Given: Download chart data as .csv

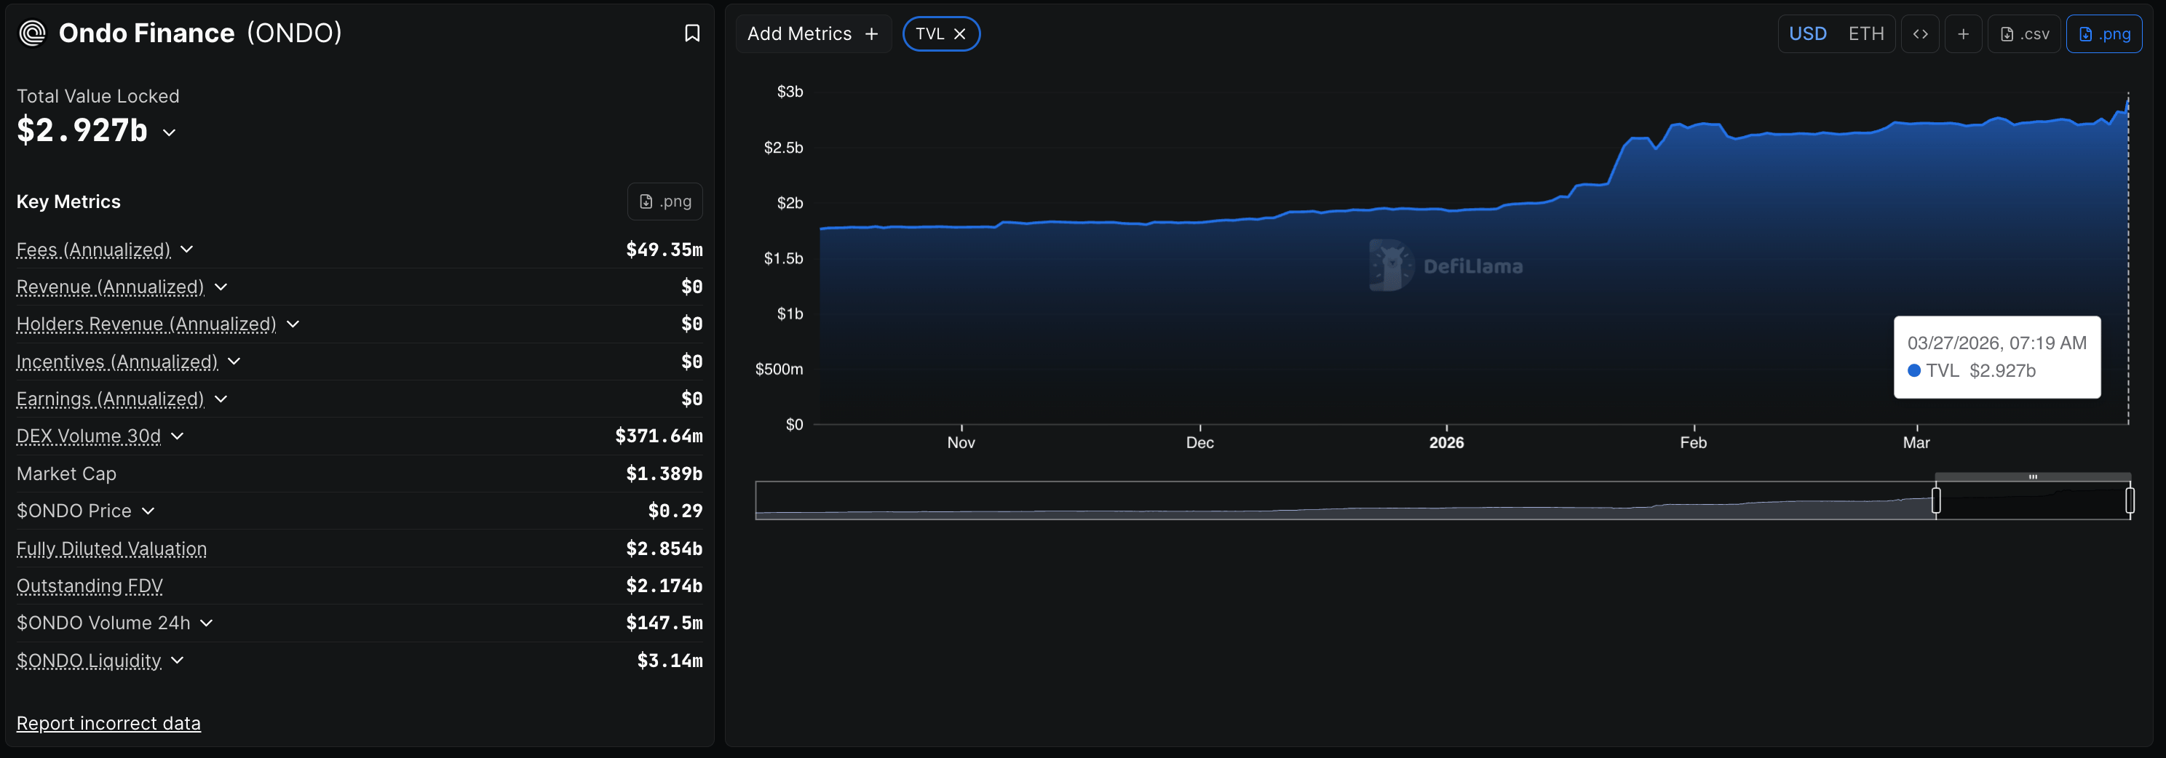Looking at the screenshot, I should [2024, 33].
